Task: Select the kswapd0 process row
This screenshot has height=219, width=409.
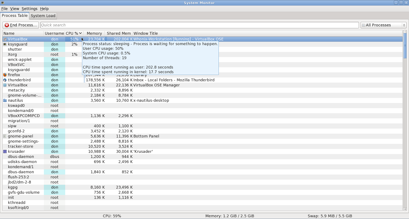Action: 202,105
